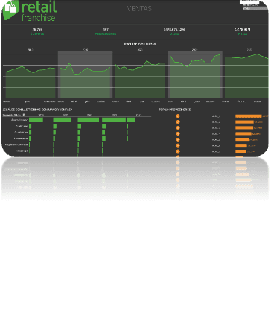Click the orange bar for ALM_7
Image resolution: width=271 pixels, height=316 pixels.
pos(240,151)
